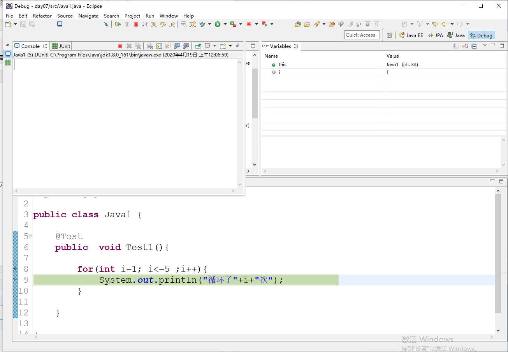Click the Back navigation arrow icon

point(445,24)
